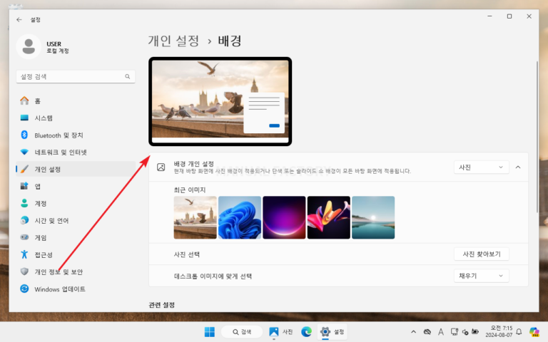Screen dimensions: 548x342
Task: Click the 사진 찾아보기 button
Action: (x=481, y=254)
